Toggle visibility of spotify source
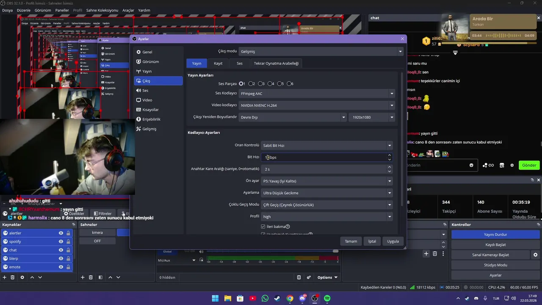 tap(61, 241)
